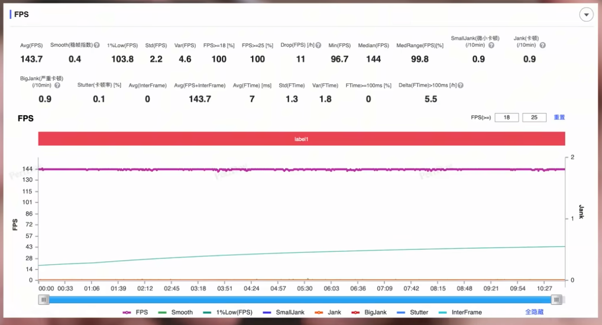Click the help icon beside Smooth(稳帧指数)

[96, 45]
